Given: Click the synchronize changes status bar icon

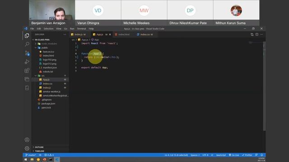Looking at the screenshot, I should [40, 155].
